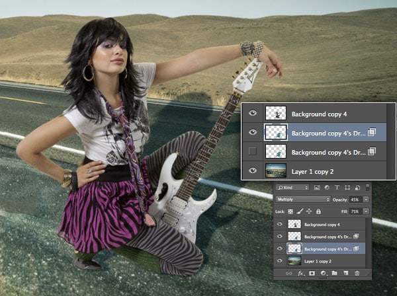This screenshot has width=397, height=296.
Task: Click the trash icon to delete layer
Action: (x=357, y=273)
